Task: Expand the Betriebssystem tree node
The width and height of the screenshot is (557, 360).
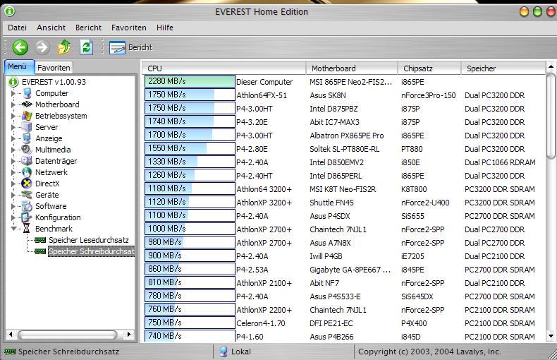Action: (x=13, y=116)
